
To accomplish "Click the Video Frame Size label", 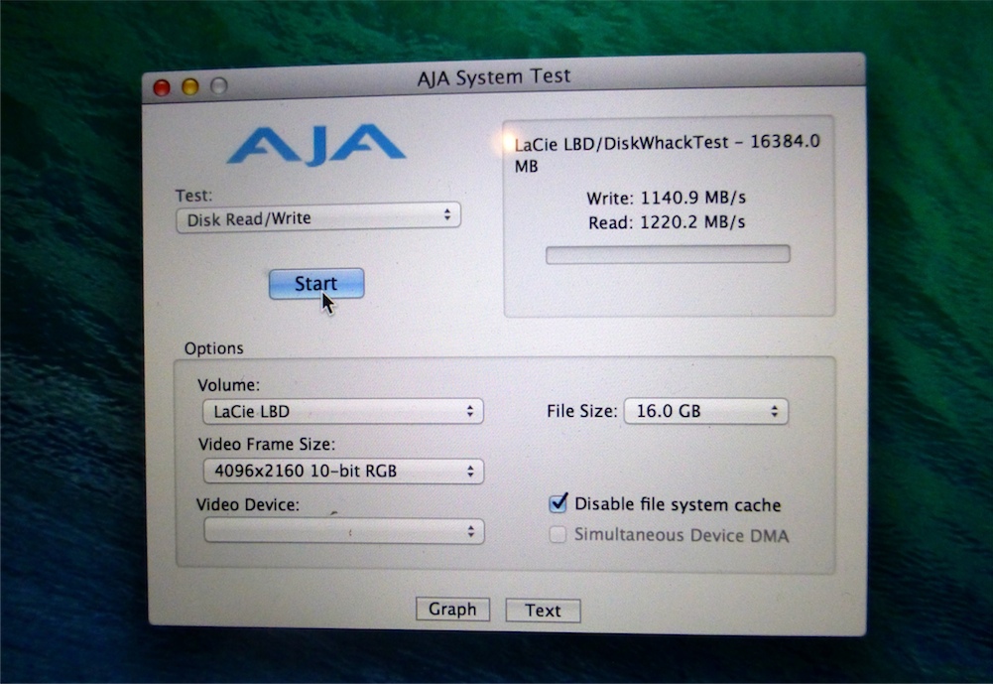I will (x=267, y=445).
